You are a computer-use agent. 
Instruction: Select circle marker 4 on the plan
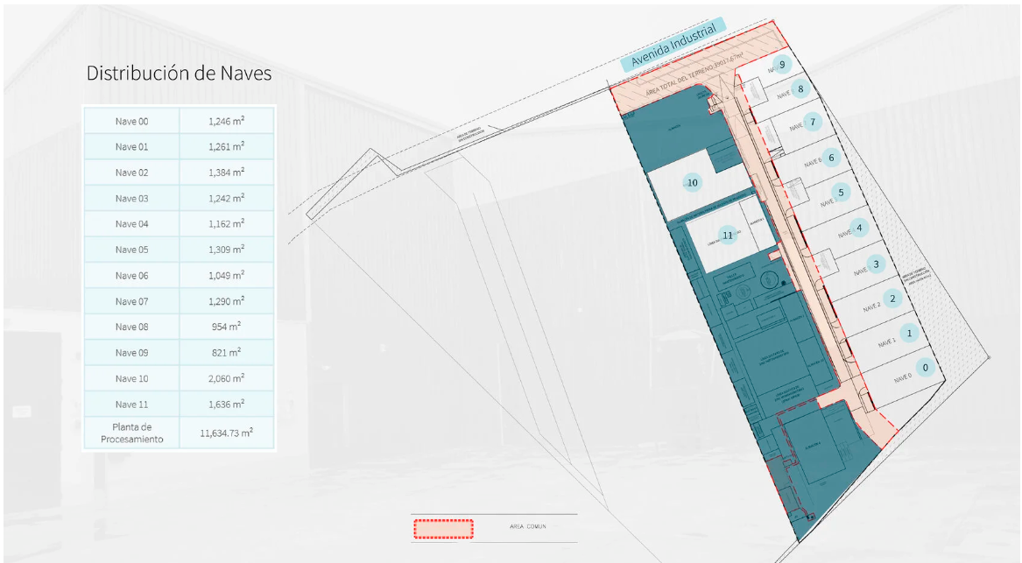[x=859, y=228]
